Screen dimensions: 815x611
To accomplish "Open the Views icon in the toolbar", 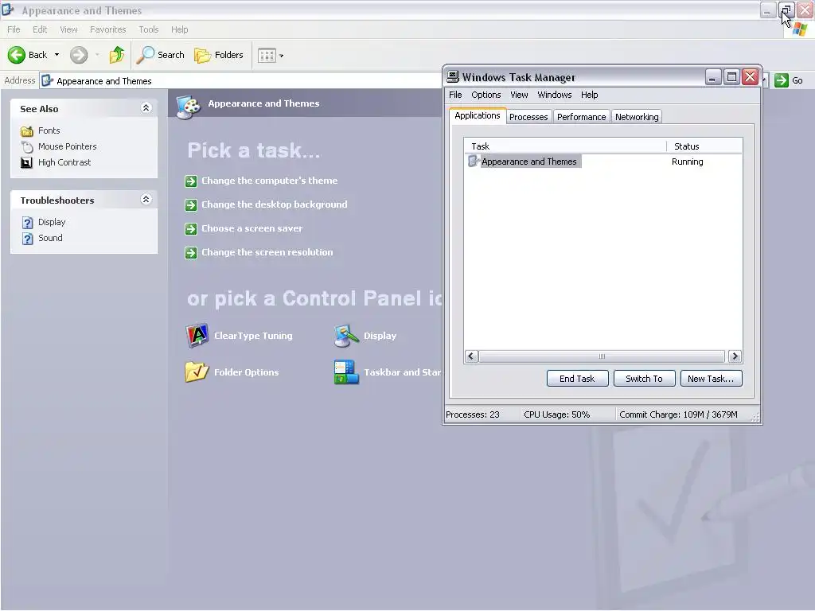I will click(267, 55).
